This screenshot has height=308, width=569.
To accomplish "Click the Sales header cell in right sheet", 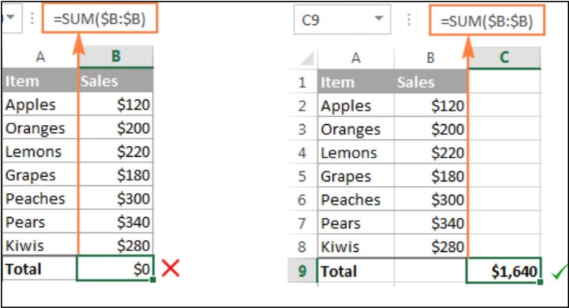I will click(x=430, y=82).
